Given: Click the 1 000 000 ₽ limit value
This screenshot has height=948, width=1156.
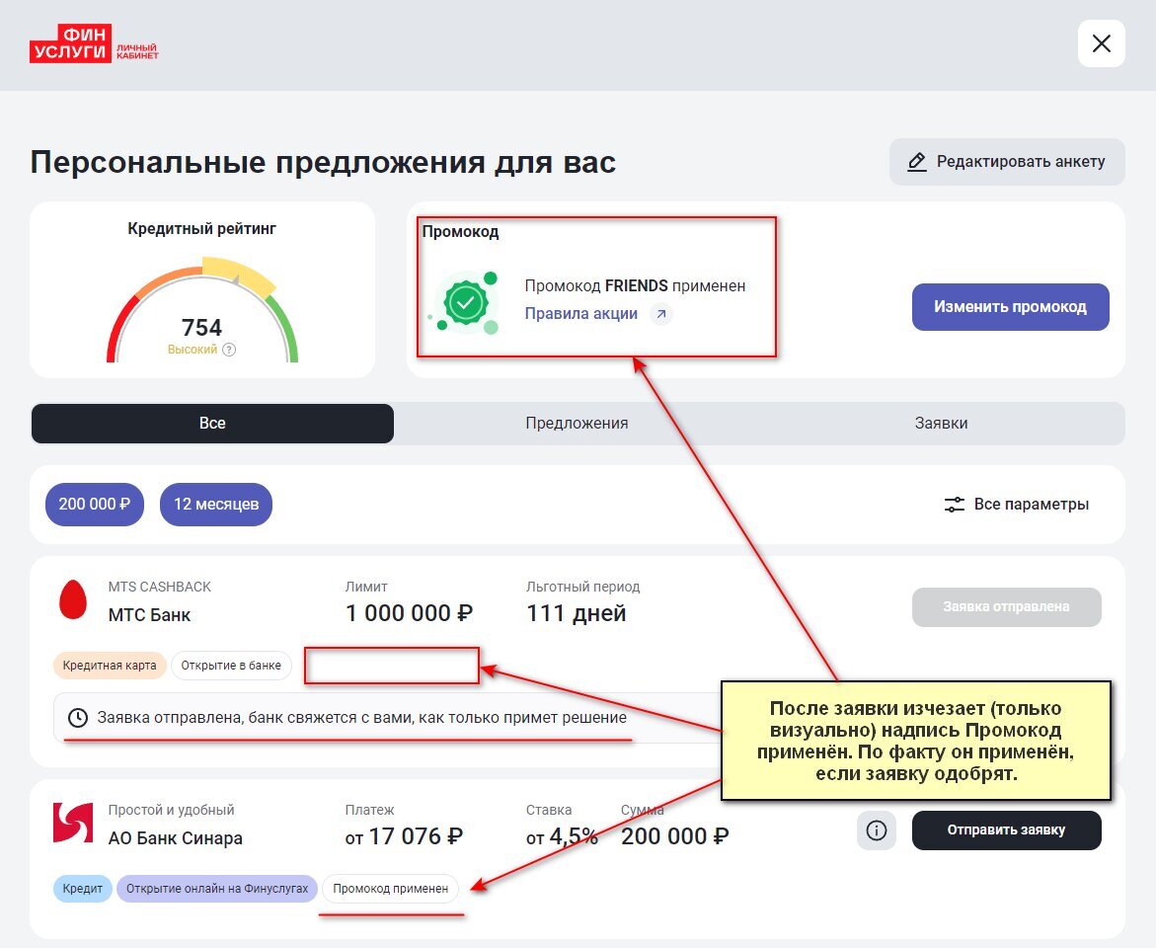Looking at the screenshot, I should click(409, 613).
